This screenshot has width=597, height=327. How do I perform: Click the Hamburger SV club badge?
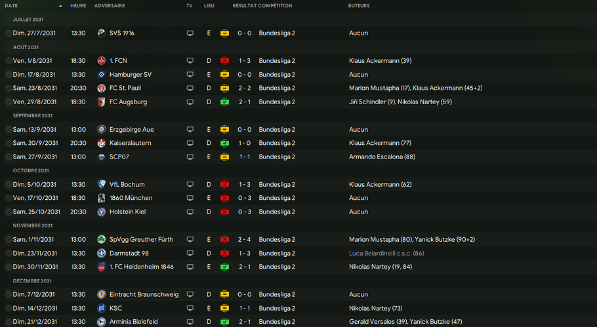click(x=101, y=75)
